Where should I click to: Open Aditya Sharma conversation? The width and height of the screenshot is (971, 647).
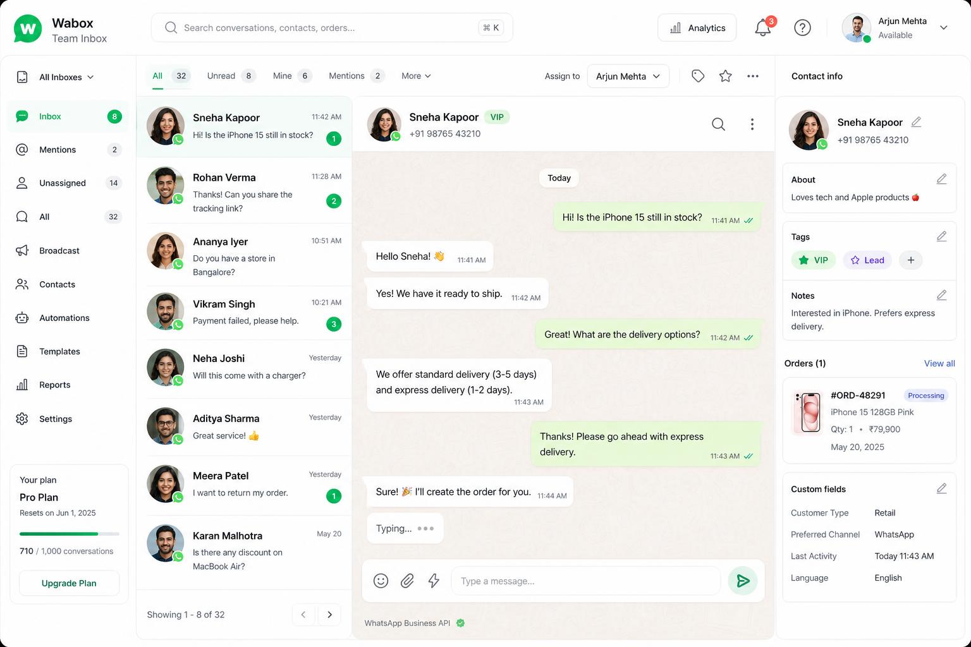click(244, 427)
